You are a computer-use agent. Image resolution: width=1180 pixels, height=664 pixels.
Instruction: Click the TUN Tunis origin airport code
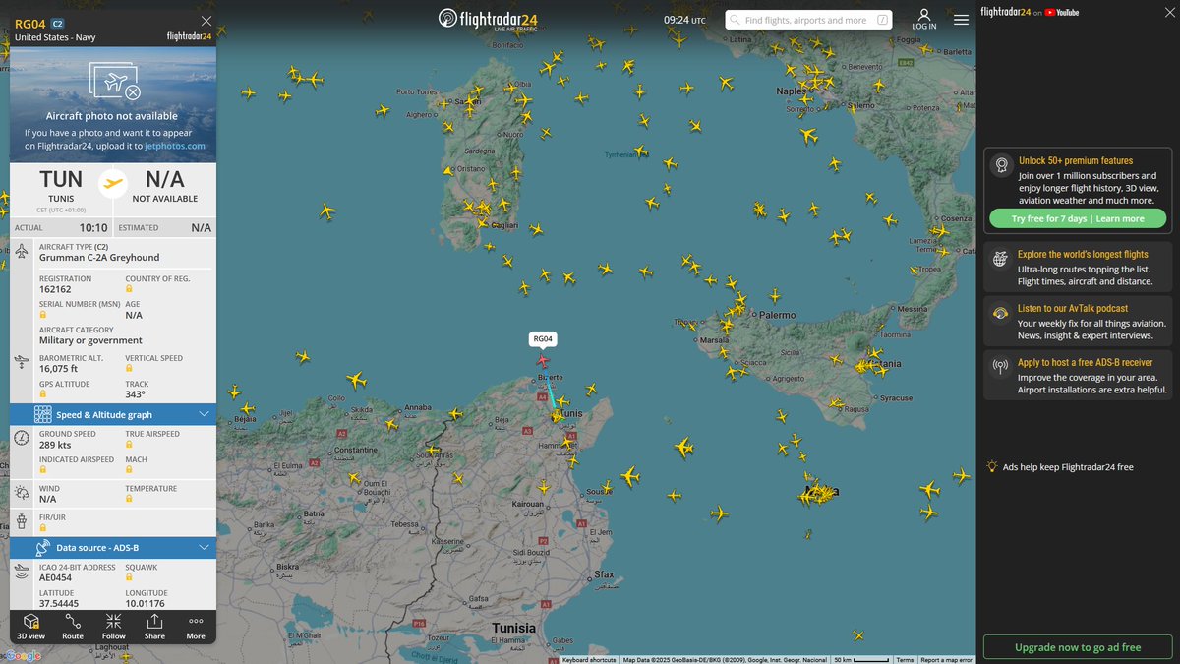pyautogui.click(x=61, y=180)
